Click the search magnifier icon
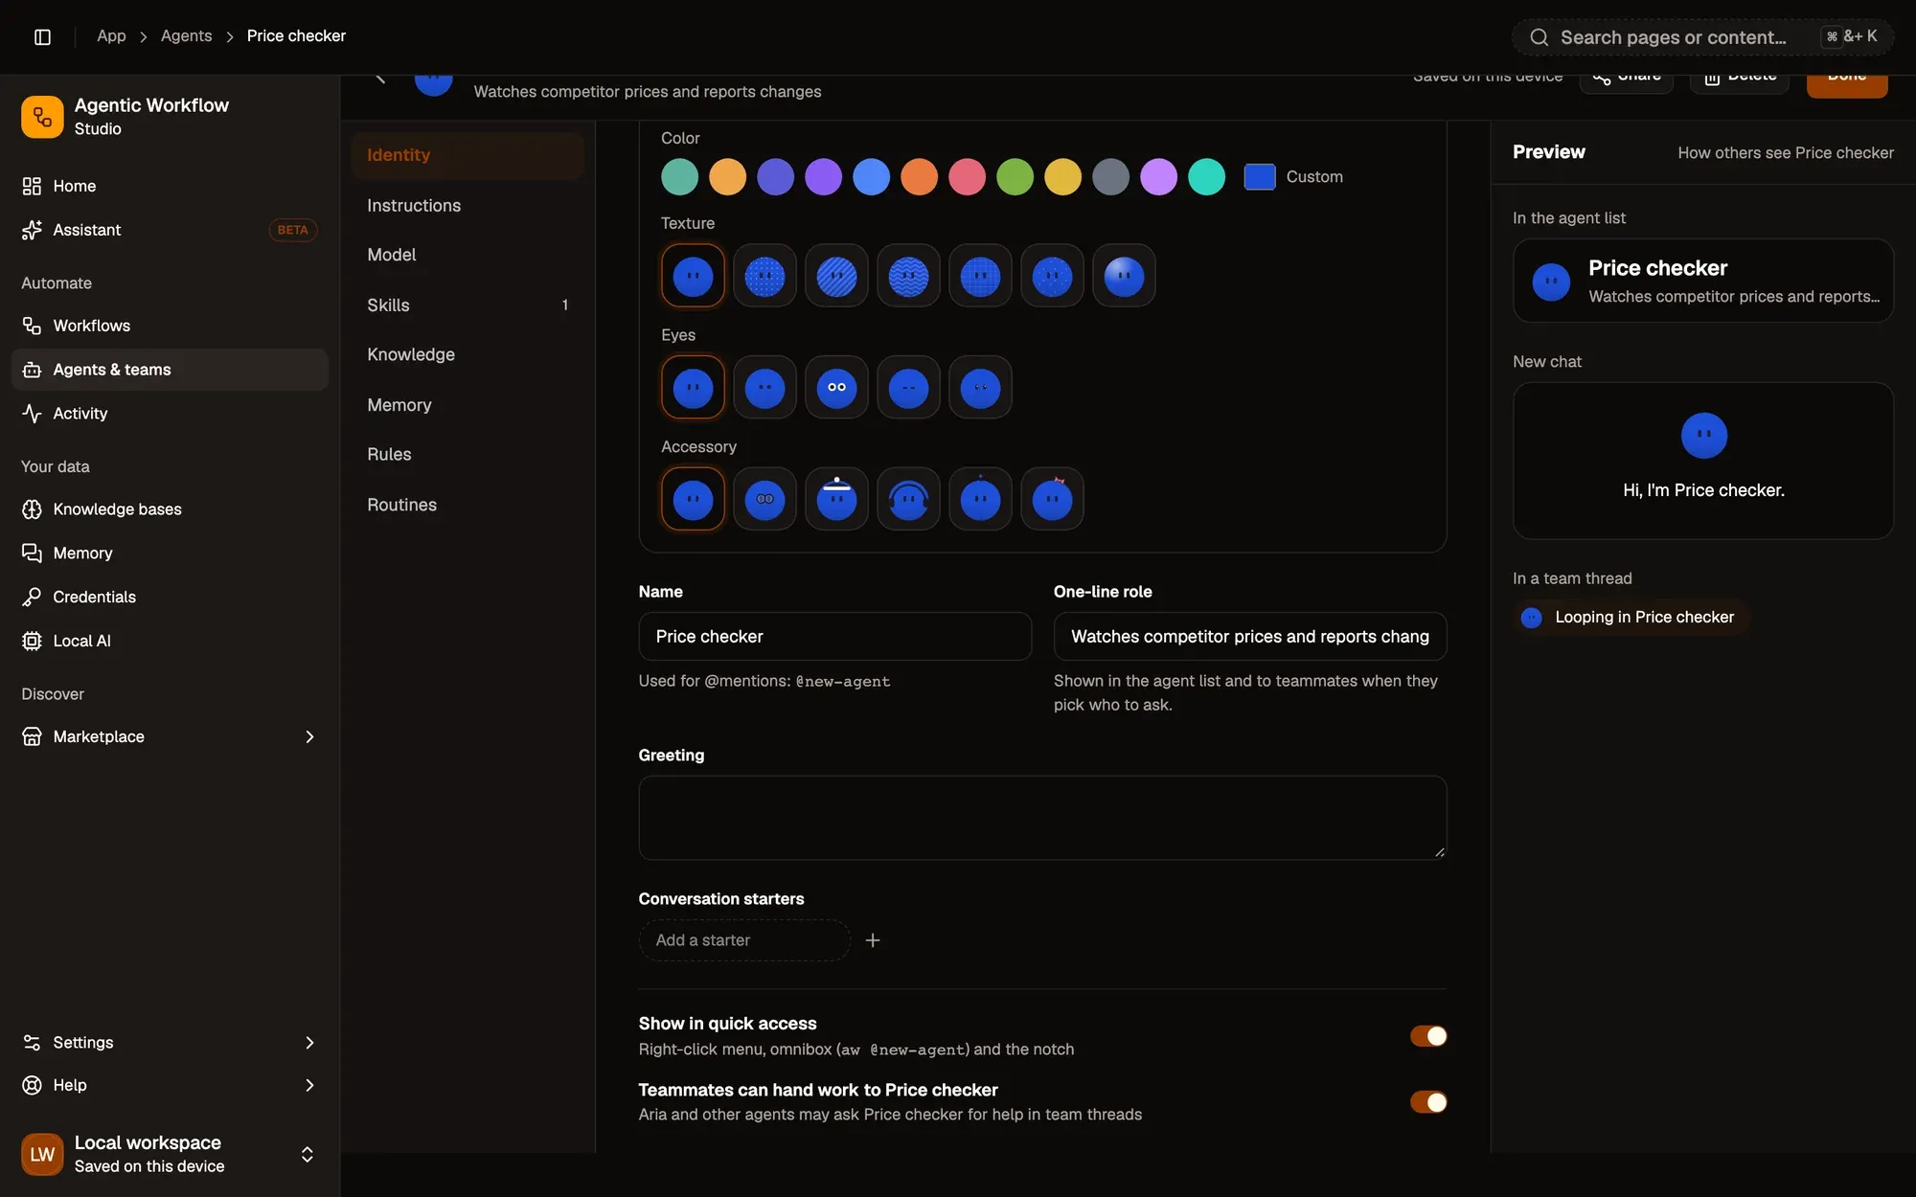The image size is (1916, 1197). pyautogui.click(x=1539, y=37)
